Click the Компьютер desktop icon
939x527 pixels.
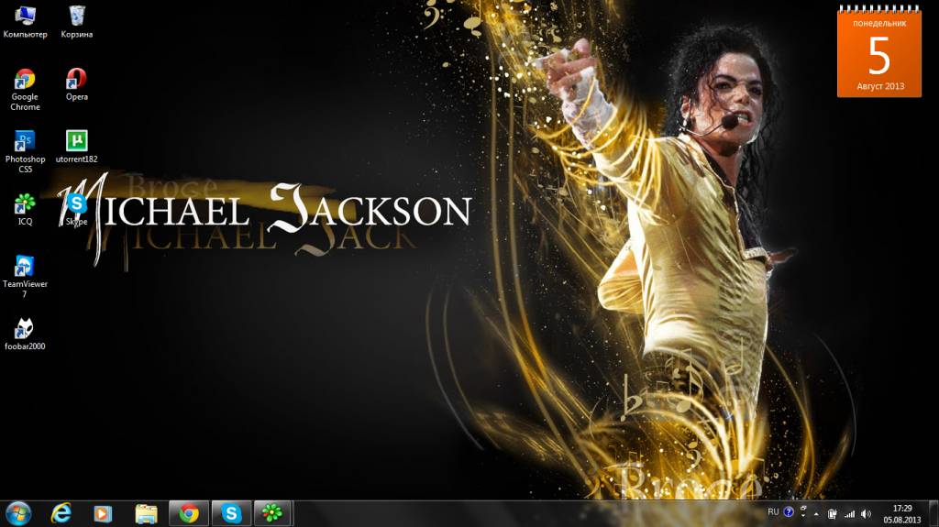[x=25, y=17]
